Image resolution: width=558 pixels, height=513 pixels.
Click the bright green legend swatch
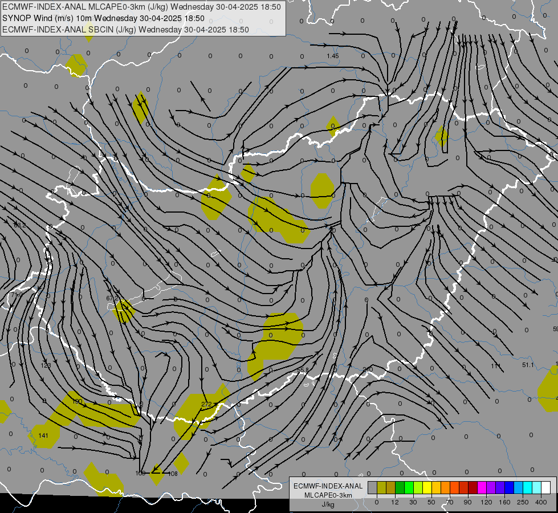pos(409,487)
